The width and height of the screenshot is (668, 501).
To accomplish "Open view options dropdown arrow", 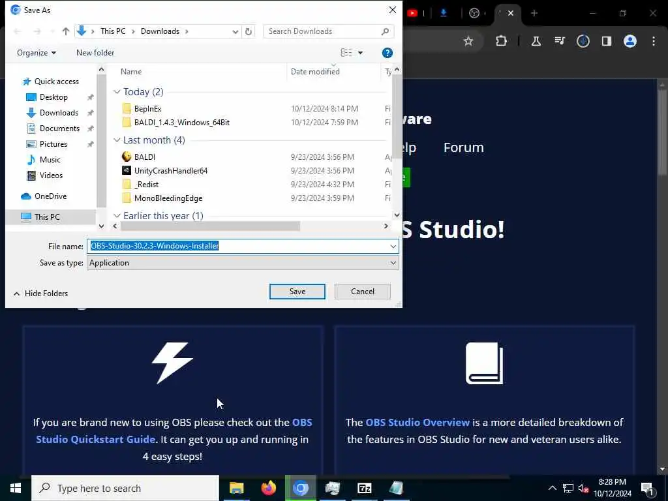I will [360, 53].
